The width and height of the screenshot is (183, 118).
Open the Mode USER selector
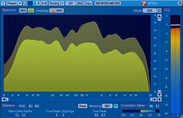coord(150,11)
